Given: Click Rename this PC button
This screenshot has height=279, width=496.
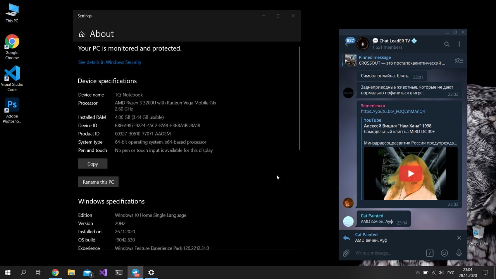Looking at the screenshot, I should click(x=98, y=182).
